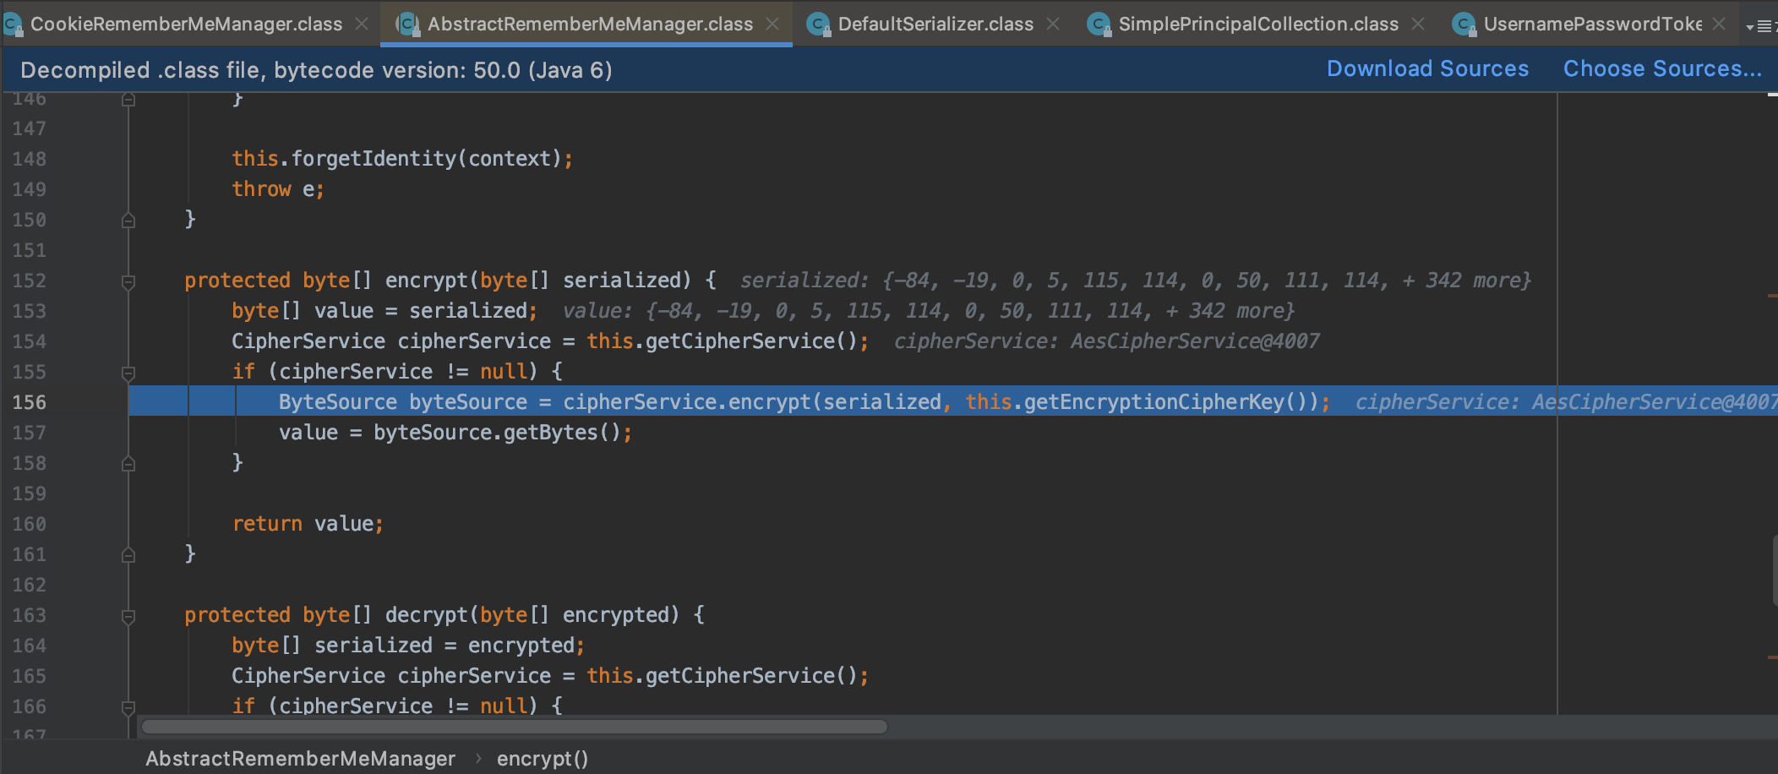Click the Choose Sources... link
The width and height of the screenshot is (1778, 774).
tap(1662, 68)
